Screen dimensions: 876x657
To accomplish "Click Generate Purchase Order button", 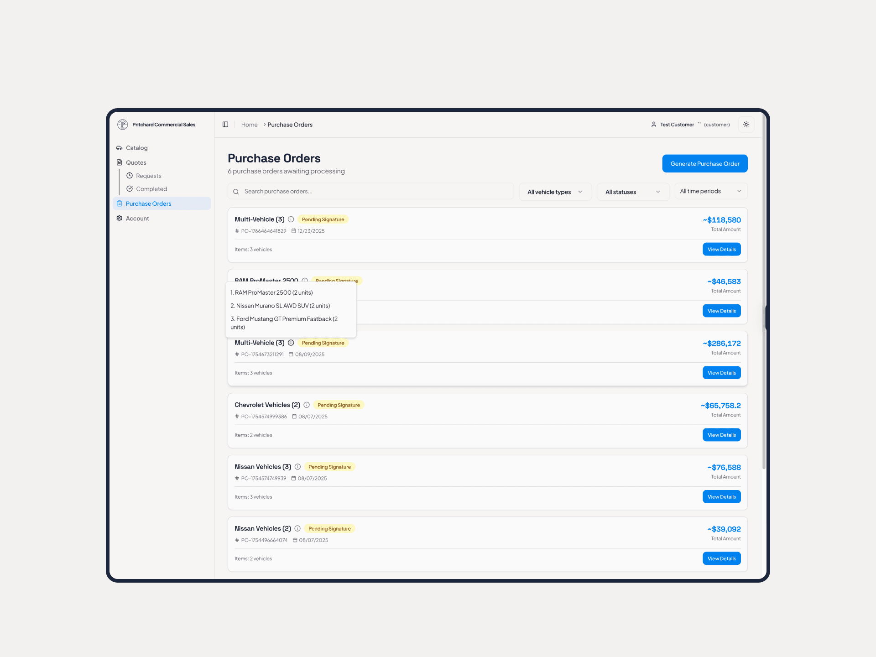I will click(704, 163).
